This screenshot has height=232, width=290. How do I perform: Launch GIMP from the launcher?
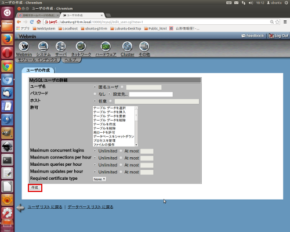[x=8, y=133]
